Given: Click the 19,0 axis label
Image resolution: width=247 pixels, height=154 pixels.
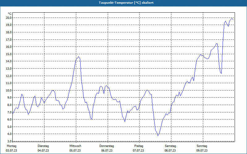Looking at the screenshot, I should (9, 25).
